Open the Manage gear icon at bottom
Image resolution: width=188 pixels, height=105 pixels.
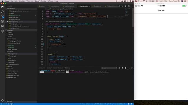click(x=2, y=100)
